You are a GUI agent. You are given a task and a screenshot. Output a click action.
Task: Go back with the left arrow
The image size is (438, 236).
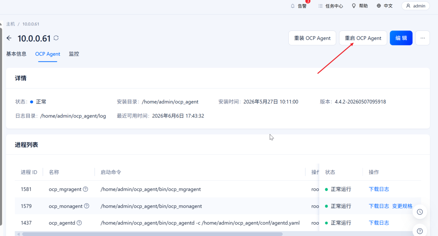coord(9,38)
